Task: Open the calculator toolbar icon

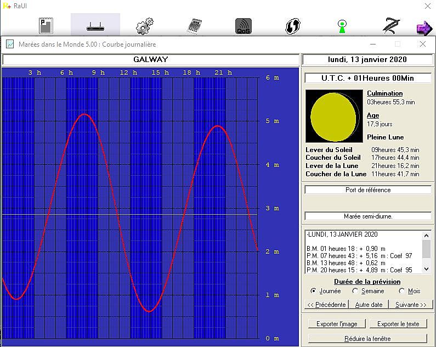Action: [x=194, y=26]
